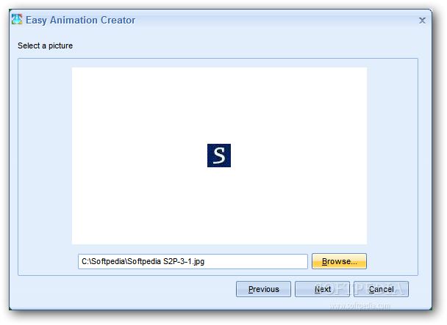Close the Easy Animation Creator dialog
The image size is (447, 325).
click(x=422, y=21)
